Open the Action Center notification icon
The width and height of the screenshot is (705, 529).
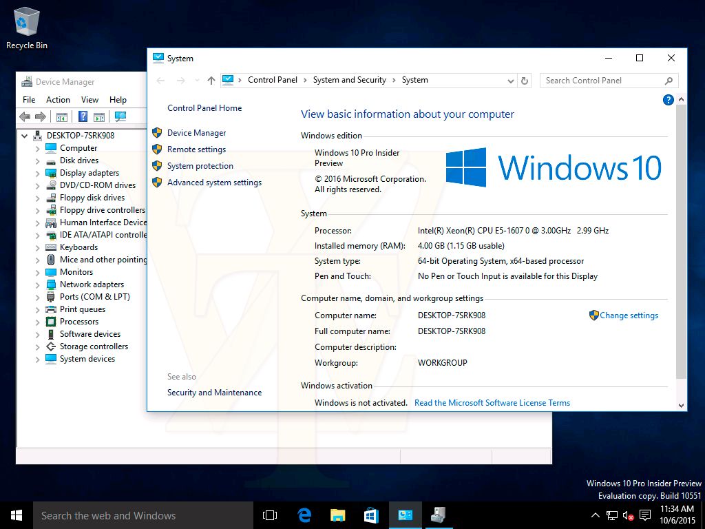pos(645,515)
